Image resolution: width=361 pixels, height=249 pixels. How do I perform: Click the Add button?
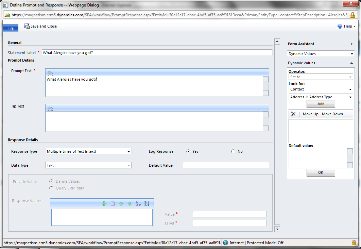point(321,104)
